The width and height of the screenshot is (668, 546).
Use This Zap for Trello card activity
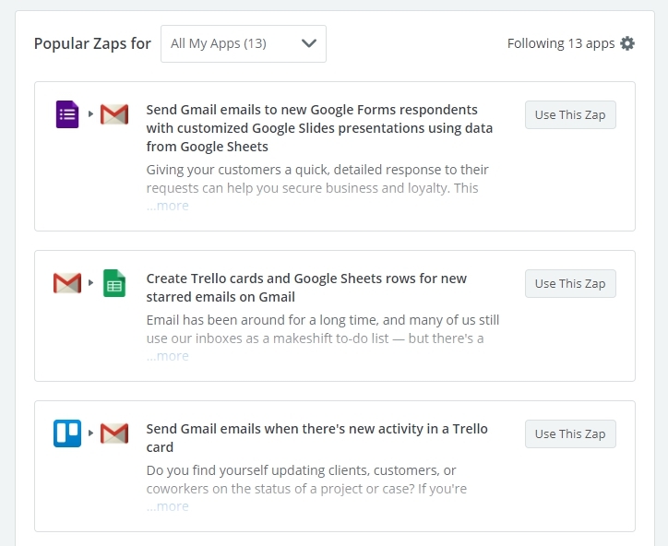[570, 434]
